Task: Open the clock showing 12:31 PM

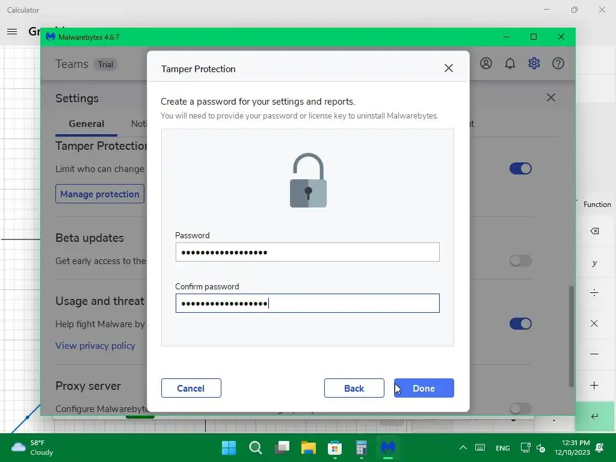Action: tap(573, 448)
